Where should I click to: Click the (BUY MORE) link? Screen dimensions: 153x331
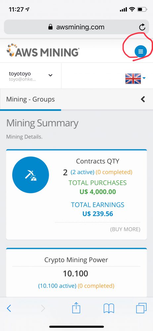(x=125, y=229)
